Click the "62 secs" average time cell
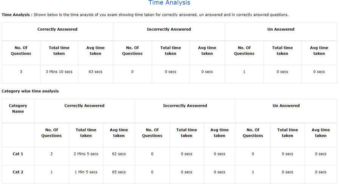The image size is (340, 187). (x=119, y=154)
